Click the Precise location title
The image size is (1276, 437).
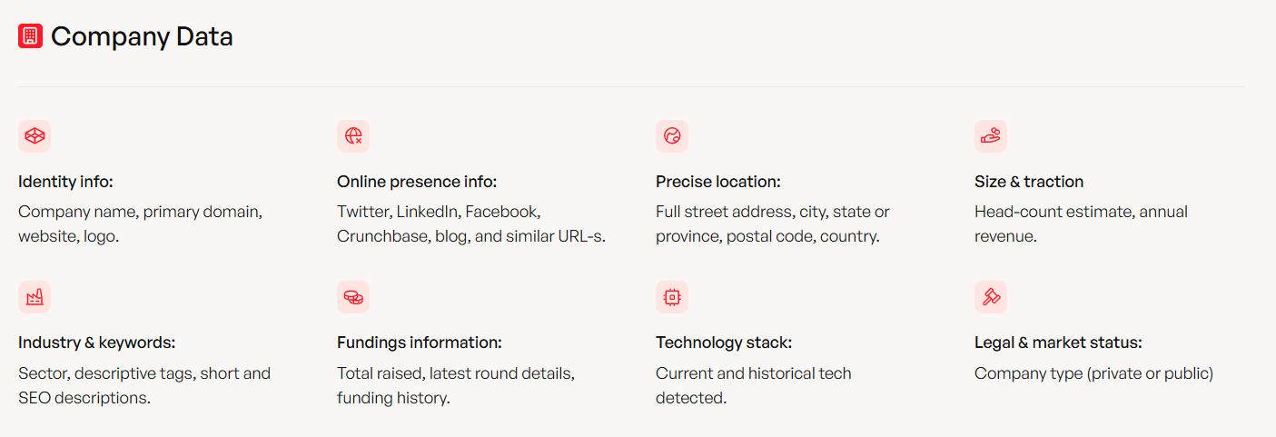pos(717,182)
